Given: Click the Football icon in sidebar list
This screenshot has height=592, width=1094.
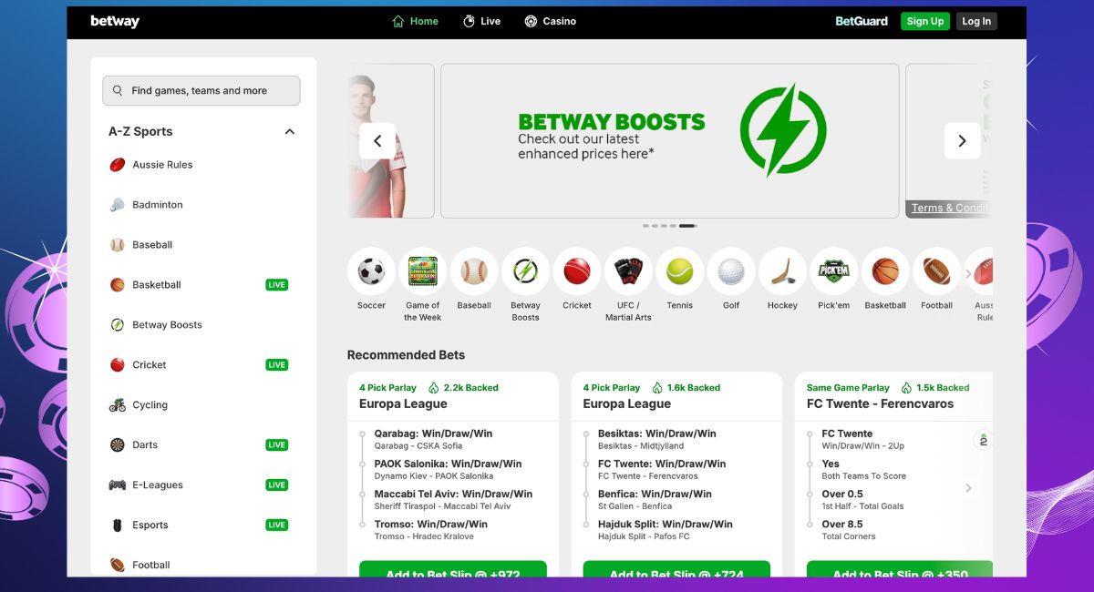Looking at the screenshot, I should [x=118, y=565].
